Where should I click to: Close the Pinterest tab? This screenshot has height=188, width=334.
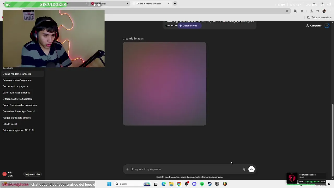(127, 4)
